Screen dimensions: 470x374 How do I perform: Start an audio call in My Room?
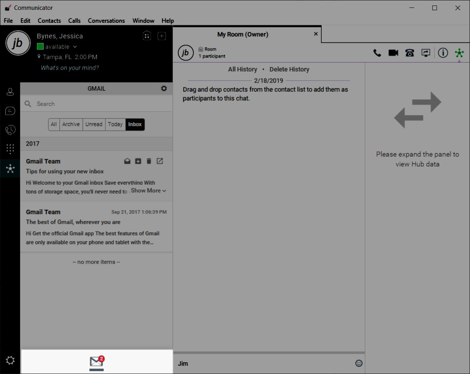click(377, 53)
